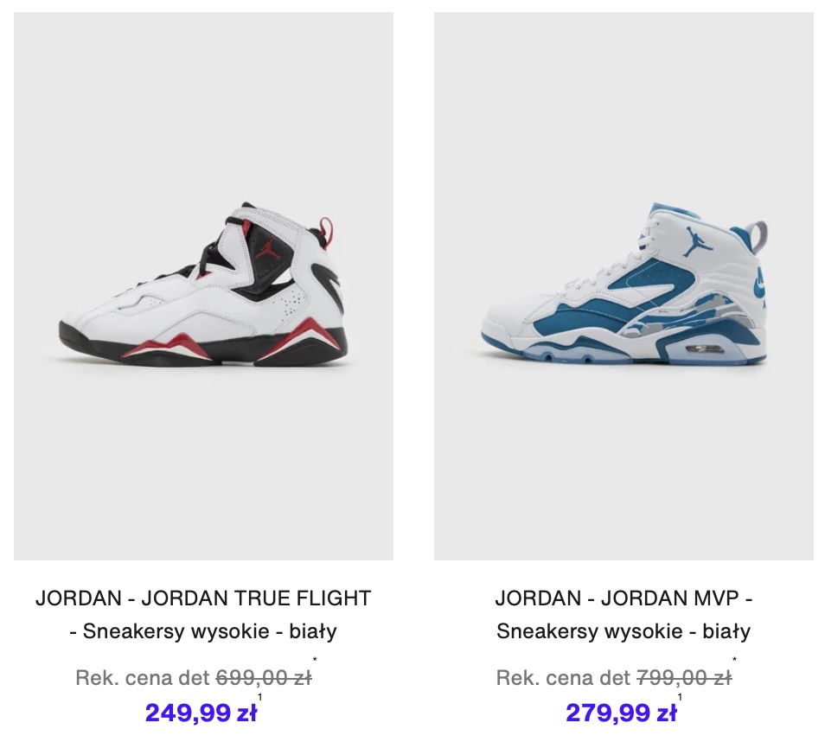This screenshot has width=825, height=742.
Task: Select the 249,99 zł sale price
Action: (201, 713)
